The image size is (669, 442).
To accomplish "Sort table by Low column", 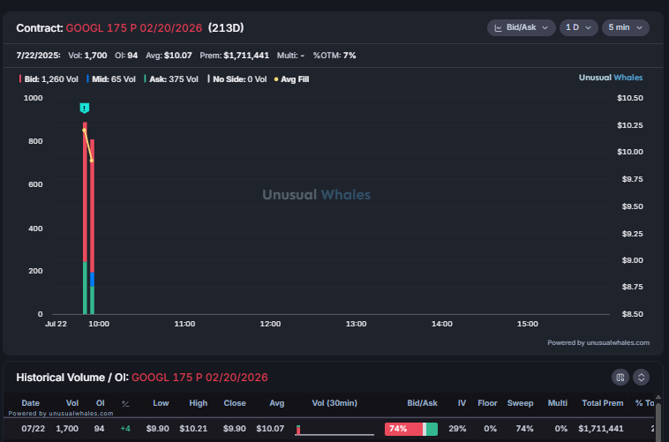I will pos(161,403).
